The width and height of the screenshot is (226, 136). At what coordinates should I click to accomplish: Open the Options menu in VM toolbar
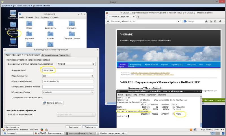6,6
